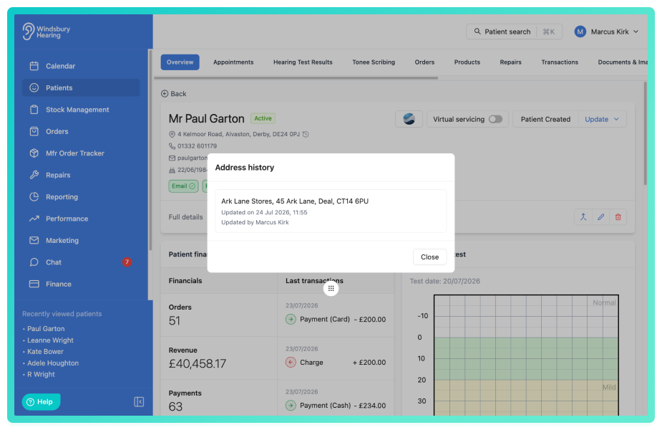Click the page vertical scrollbar

645,133
